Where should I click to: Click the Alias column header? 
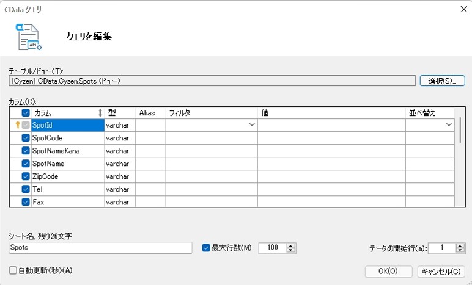[150, 113]
